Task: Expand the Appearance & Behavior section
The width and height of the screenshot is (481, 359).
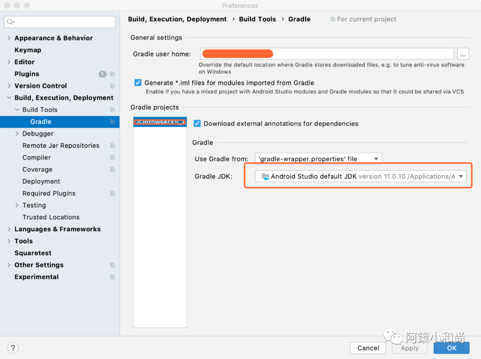Action: pyautogui.click(x=9, y=38)
